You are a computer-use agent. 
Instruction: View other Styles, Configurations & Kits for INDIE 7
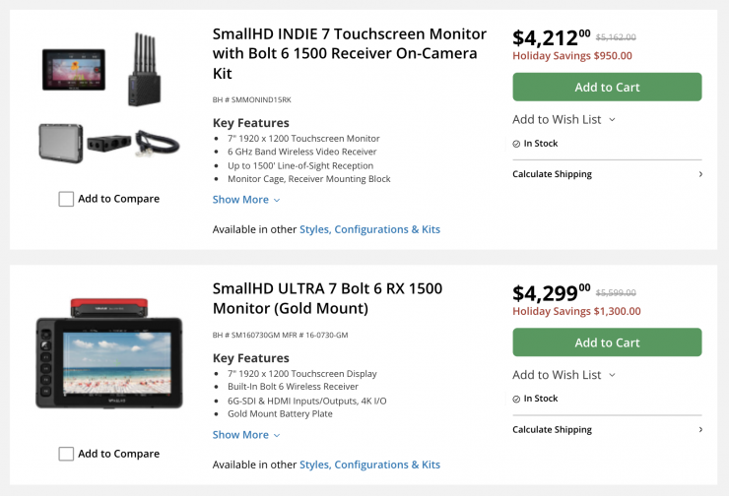(369, 229)
